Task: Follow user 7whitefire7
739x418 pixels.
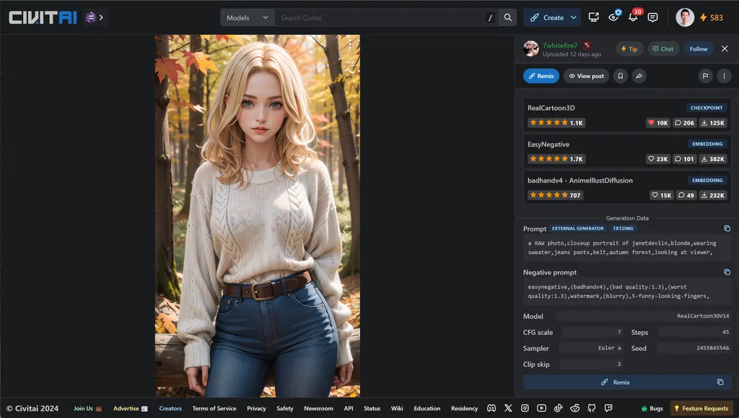Action: coord(698,48)
